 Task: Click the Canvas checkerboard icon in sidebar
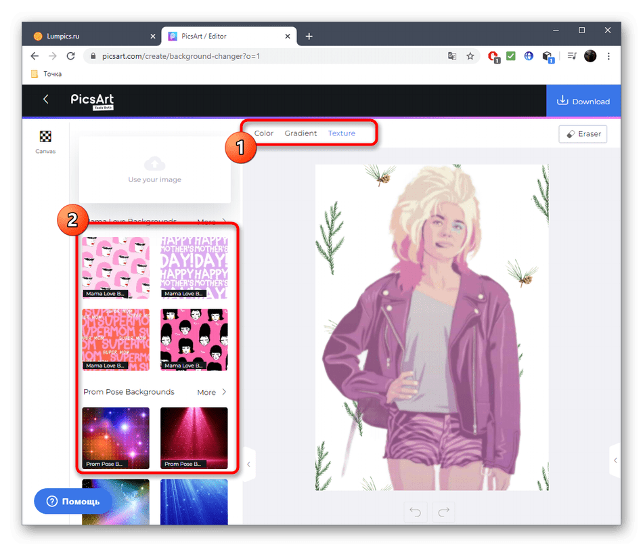click(x=45, y=137)
